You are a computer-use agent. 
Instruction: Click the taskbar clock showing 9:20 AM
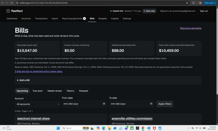coord(212,128)
